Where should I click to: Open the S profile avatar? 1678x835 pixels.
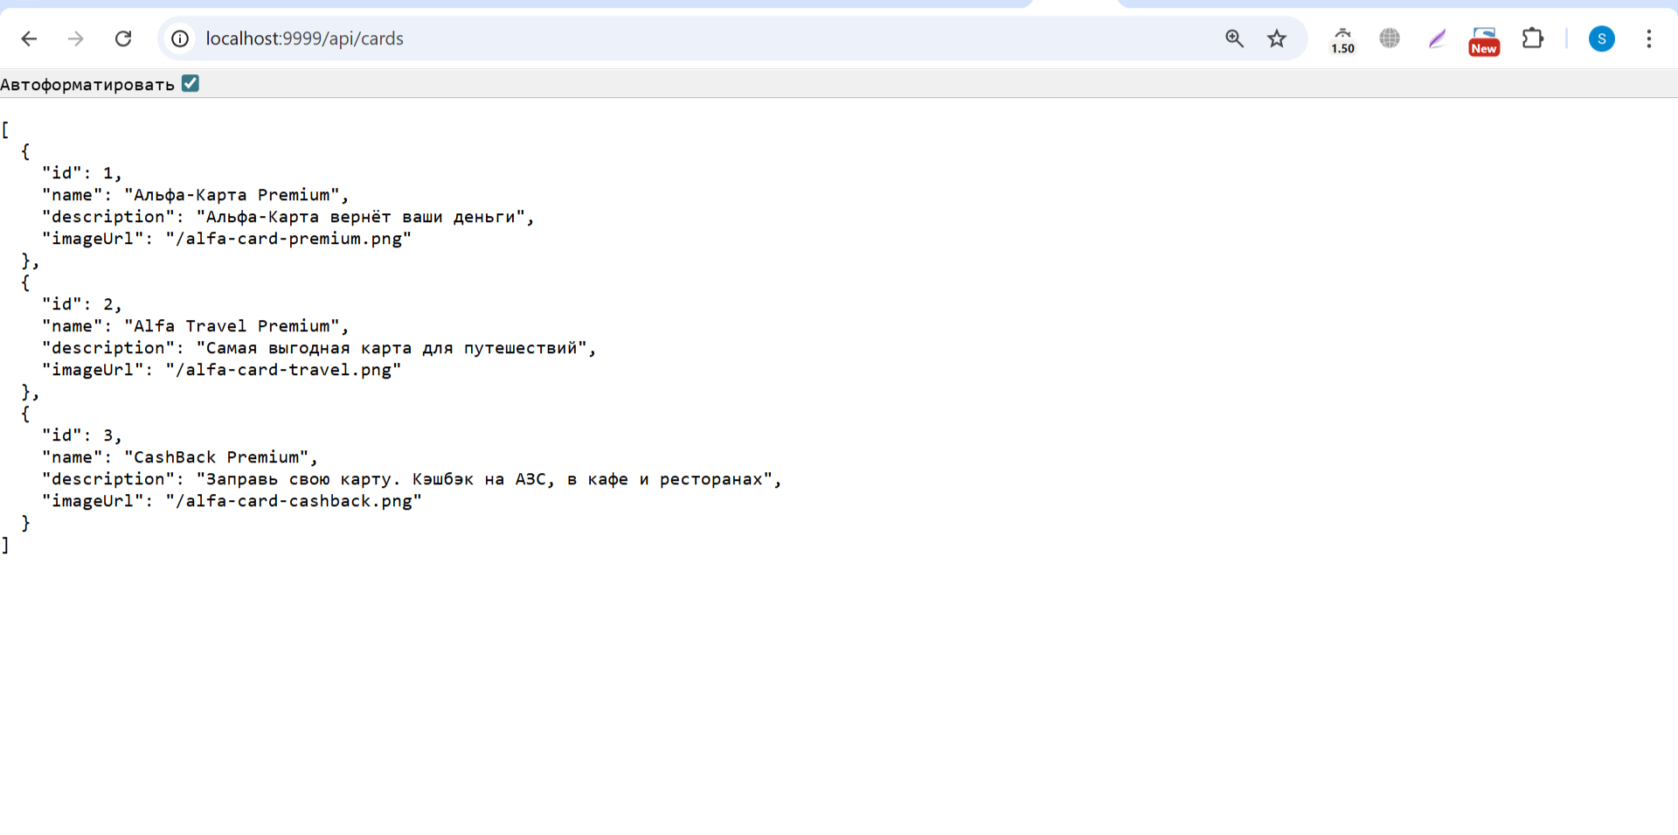click(x=1601, y=38)
